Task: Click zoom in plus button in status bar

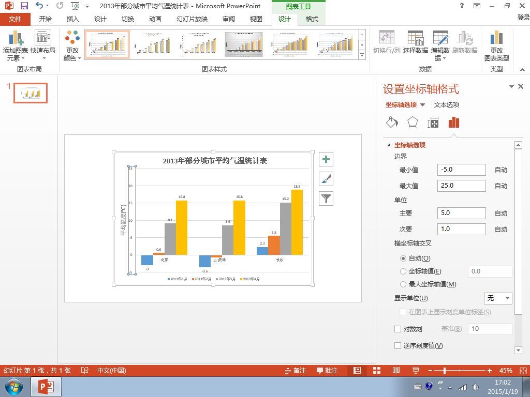Action: click(490, 371)
